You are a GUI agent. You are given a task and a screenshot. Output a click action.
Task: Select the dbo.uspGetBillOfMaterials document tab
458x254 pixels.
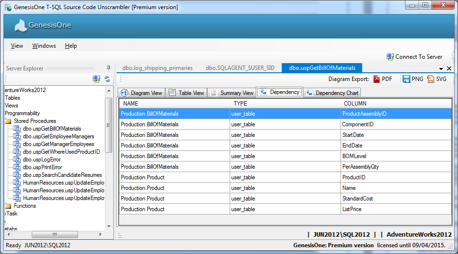322,68
